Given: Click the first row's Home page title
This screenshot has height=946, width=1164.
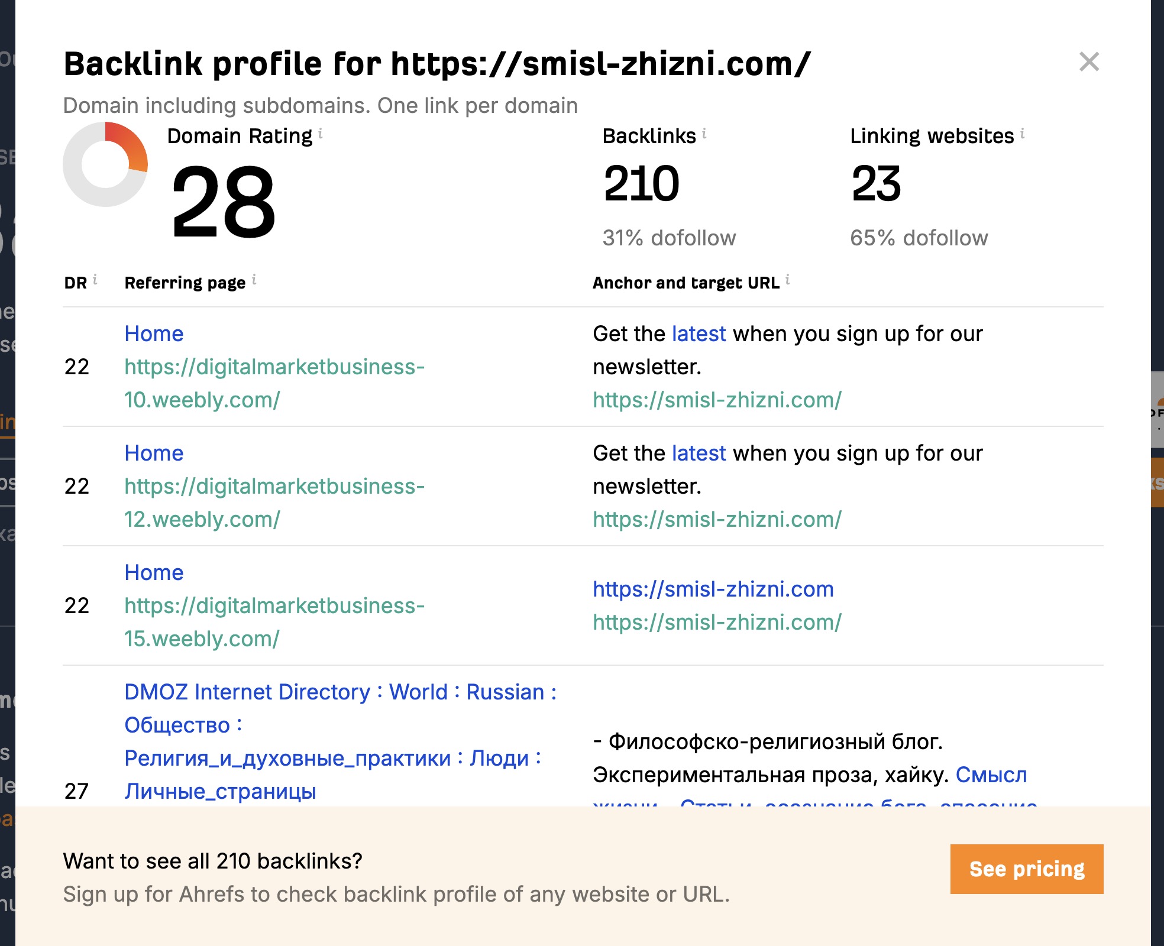Looking at the screenshot, I should 154,333.
